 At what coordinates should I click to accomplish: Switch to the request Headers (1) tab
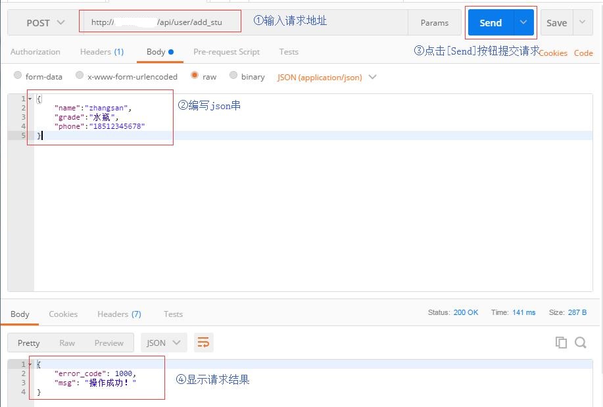coord(102,51)
